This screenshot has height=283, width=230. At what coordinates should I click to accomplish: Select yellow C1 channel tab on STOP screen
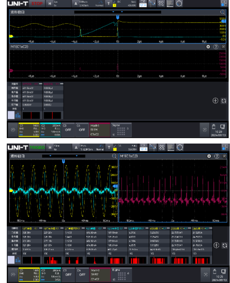tap(29, 129)
